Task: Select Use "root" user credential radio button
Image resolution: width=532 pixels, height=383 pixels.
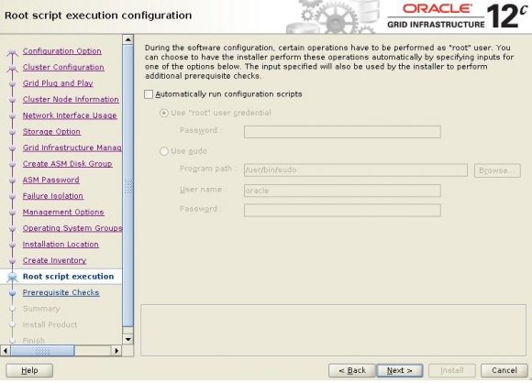Action: (x=164, y=113)
